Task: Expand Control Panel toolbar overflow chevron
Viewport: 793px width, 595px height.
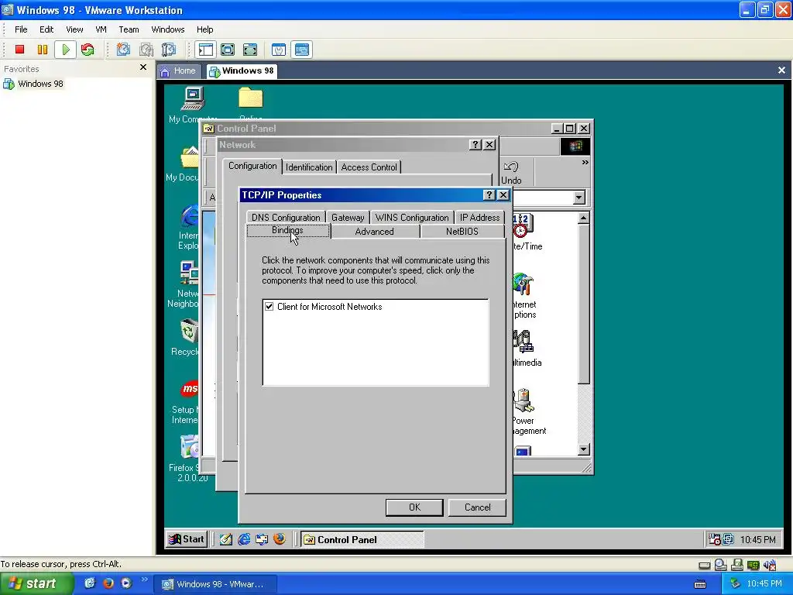Action: [585, 163]
